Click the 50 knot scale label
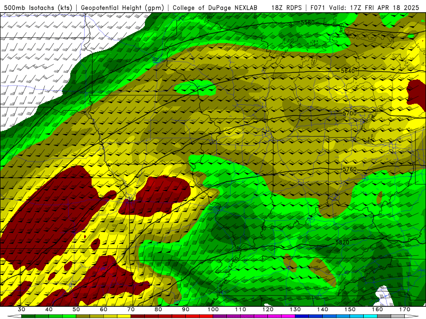The height and width of the screenshot is (319, 426). (x=76, y=309)
